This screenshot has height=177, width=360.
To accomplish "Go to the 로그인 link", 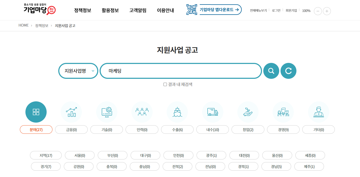I will pyautogui.click(x=276, y=11).
